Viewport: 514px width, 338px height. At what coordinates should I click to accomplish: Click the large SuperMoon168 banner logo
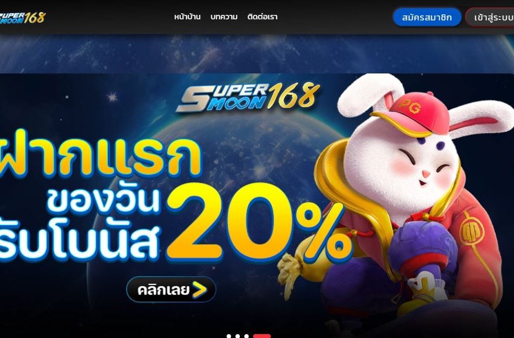[x=248, y=97]
